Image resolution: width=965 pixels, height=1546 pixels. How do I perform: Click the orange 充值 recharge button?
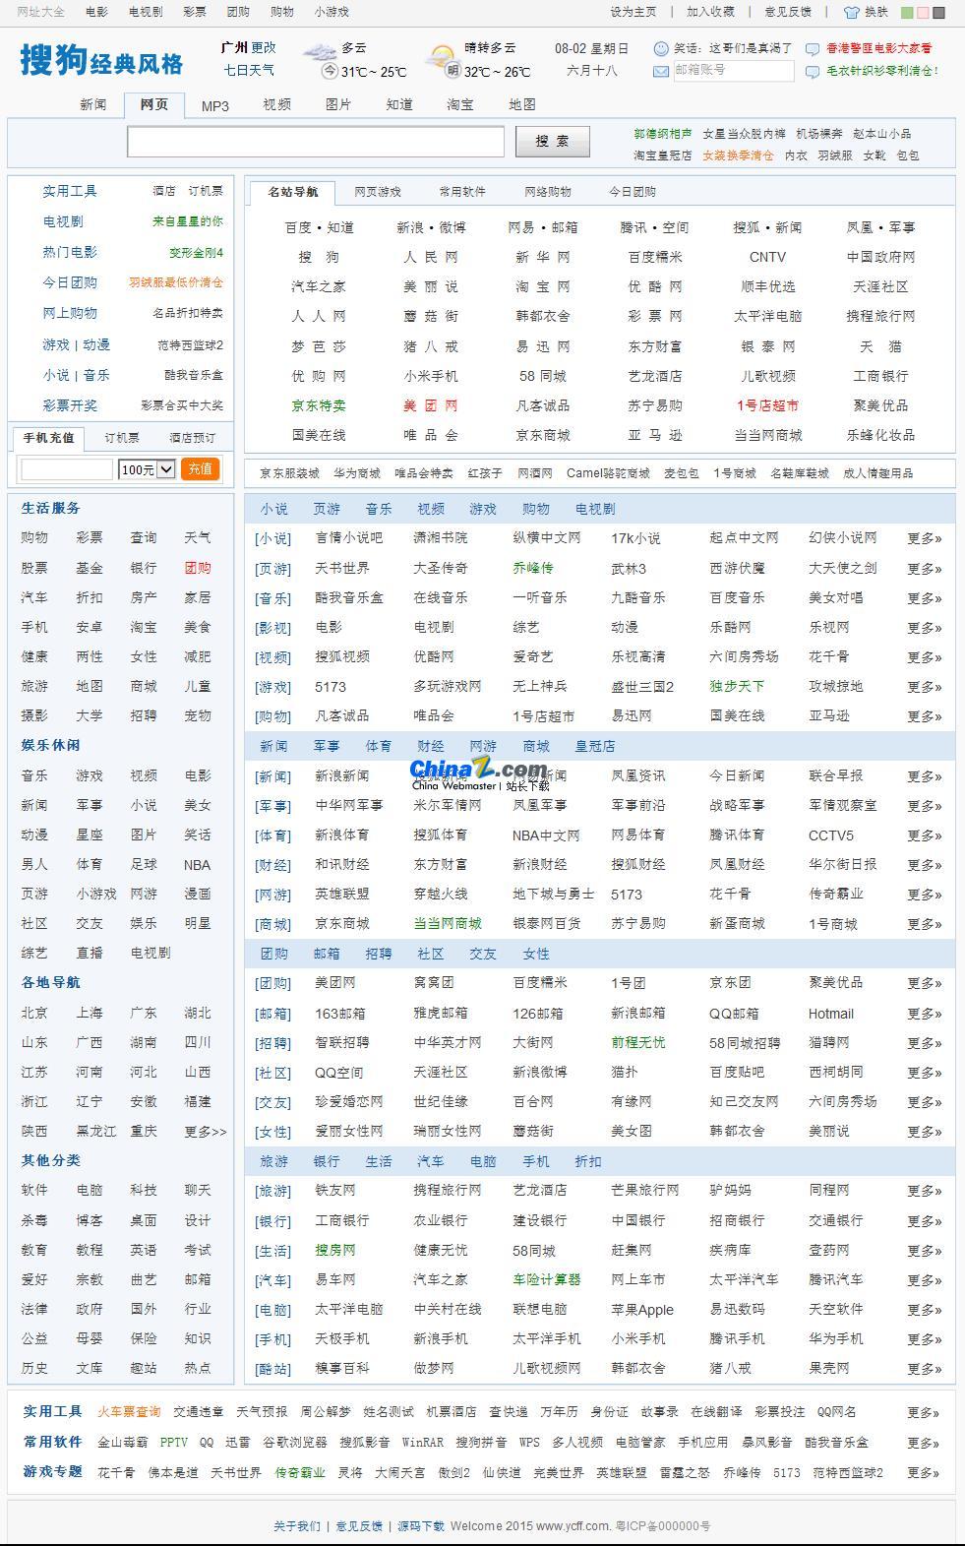point(201,469)
